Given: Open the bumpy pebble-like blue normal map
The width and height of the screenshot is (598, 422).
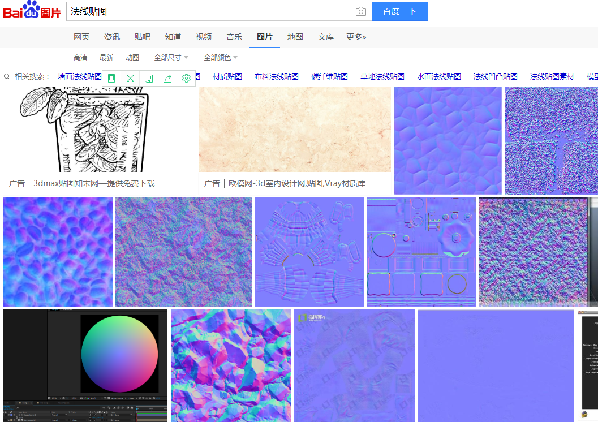Looking at the screenshot, I should 58,252.
